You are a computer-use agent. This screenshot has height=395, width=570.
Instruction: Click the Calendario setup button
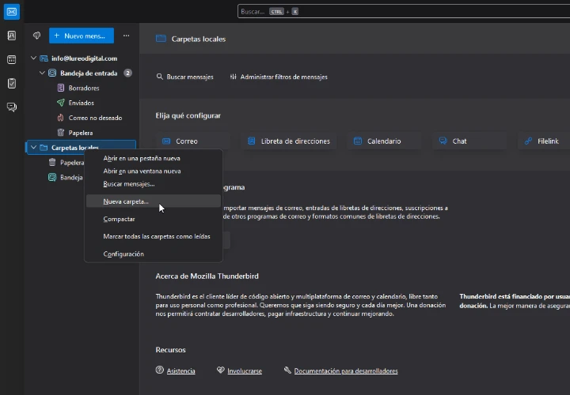(x=386, y=141)
